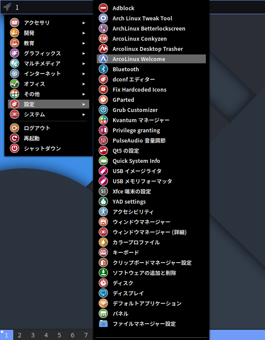Open Arch Linux Tweak Tool icon
The image size is (265, 340).
pos(103,18)
